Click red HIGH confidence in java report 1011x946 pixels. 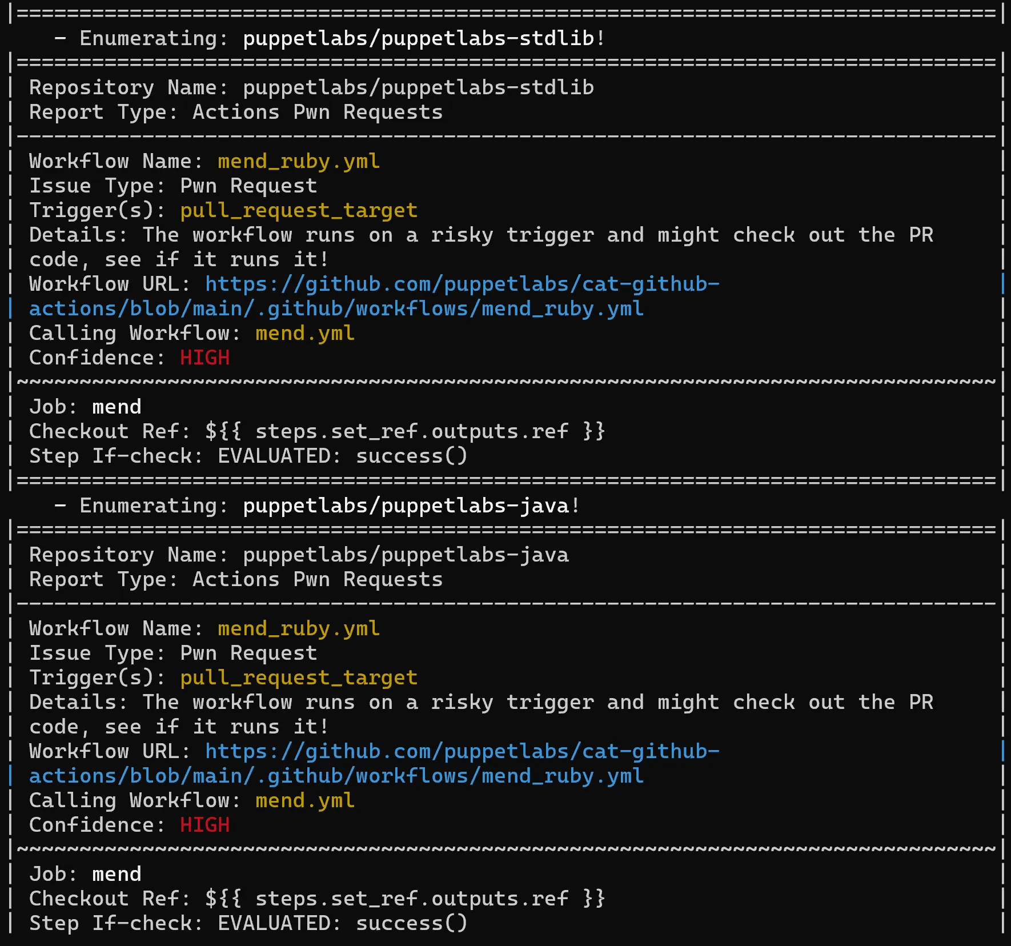204,825
